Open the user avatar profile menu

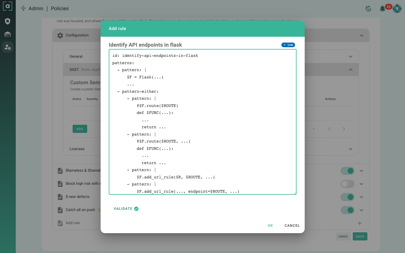pyautogui.click(x=397, y=8)
